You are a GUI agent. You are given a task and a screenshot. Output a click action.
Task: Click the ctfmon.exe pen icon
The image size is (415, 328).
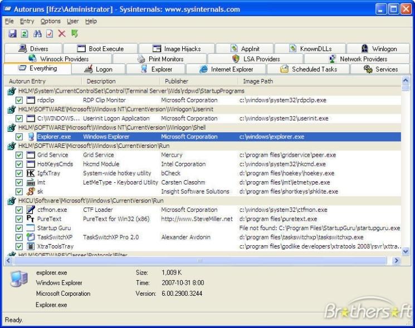coord(31,210)
